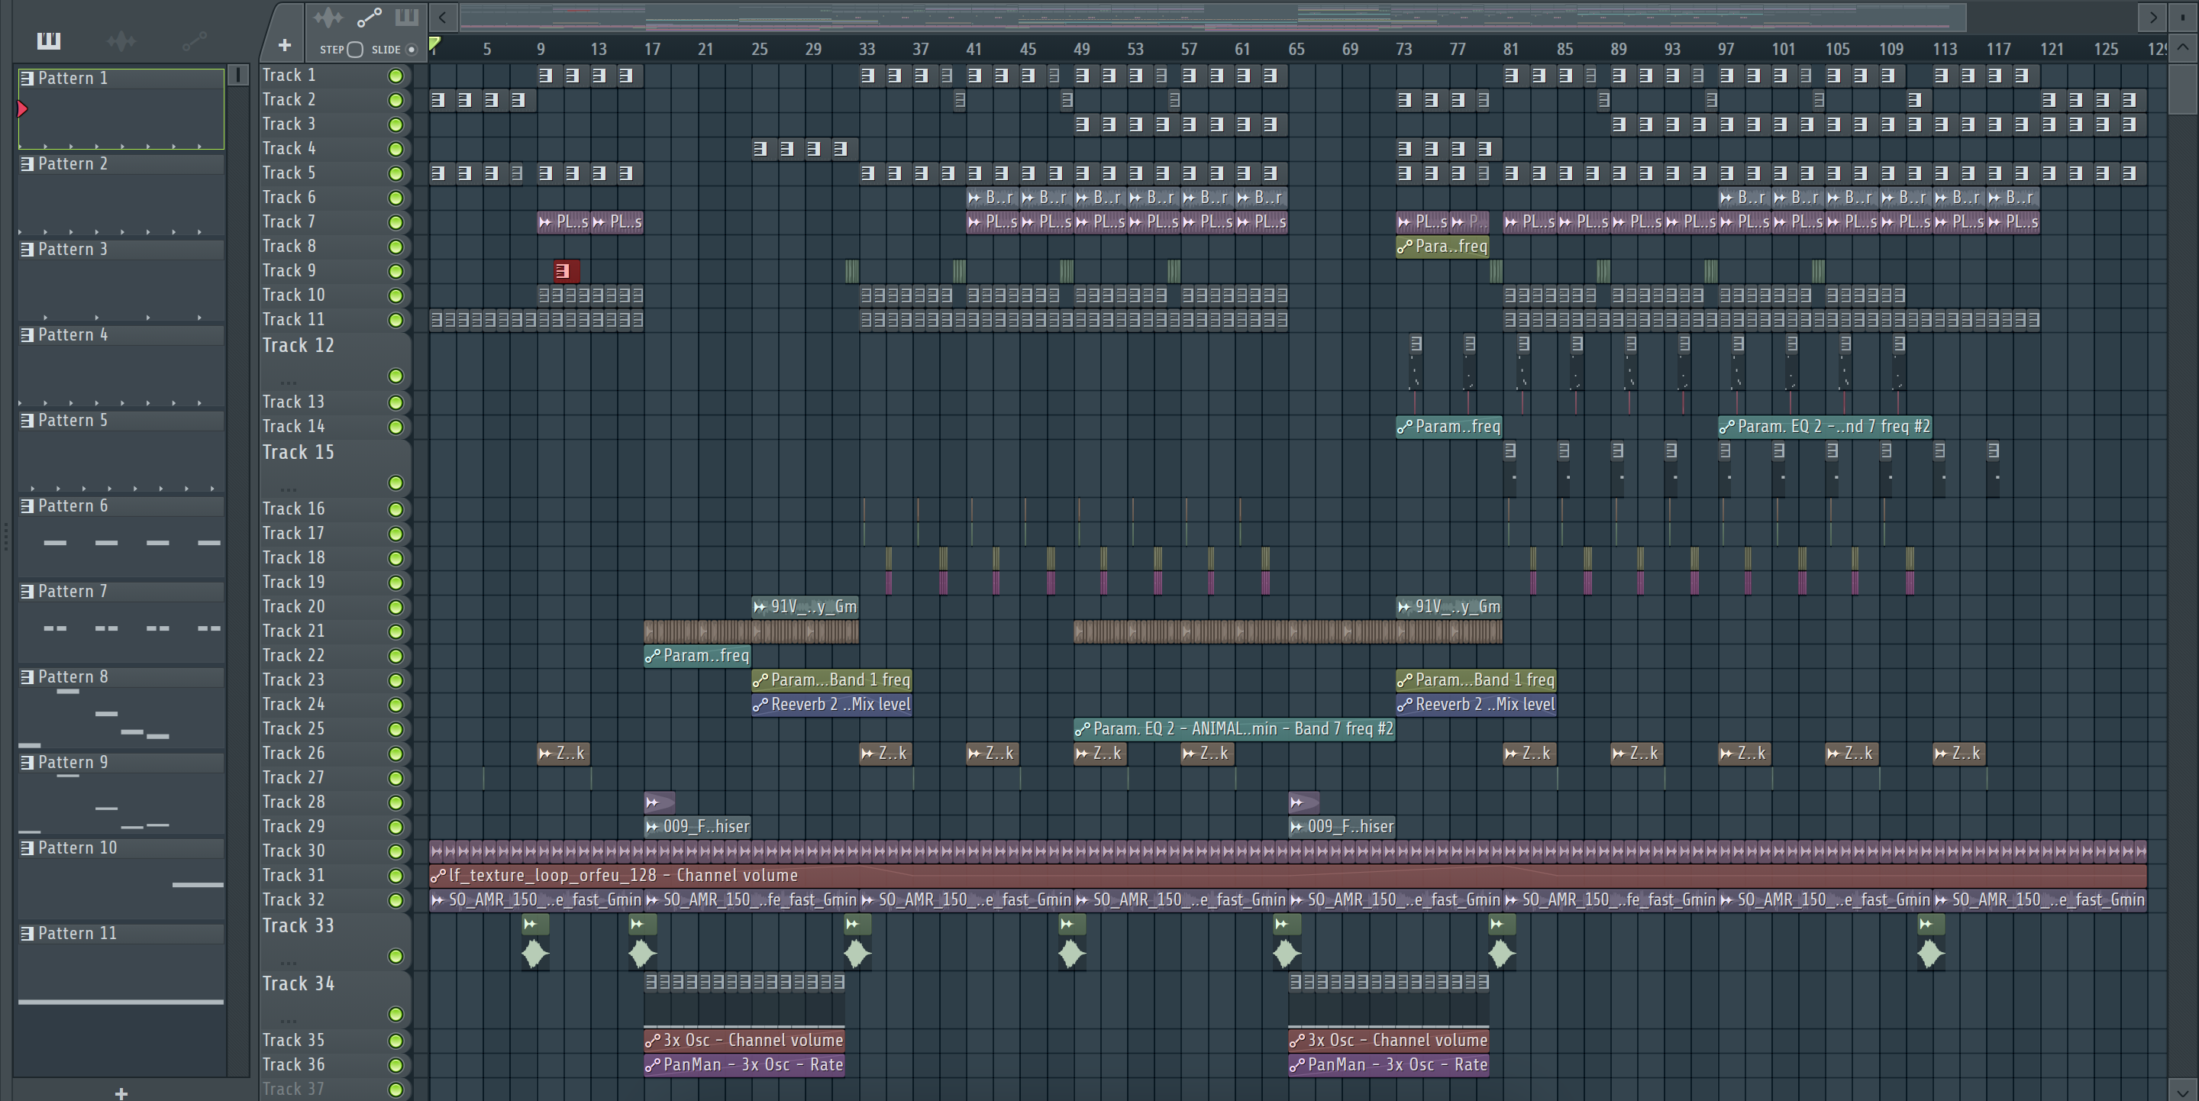Click the playlist start marker at bar 1
Viewport: 2199px width, 1101px height.
(x=434, y=44)
